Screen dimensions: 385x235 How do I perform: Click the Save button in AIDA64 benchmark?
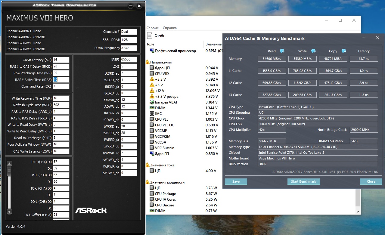click(x=236, y=181)
